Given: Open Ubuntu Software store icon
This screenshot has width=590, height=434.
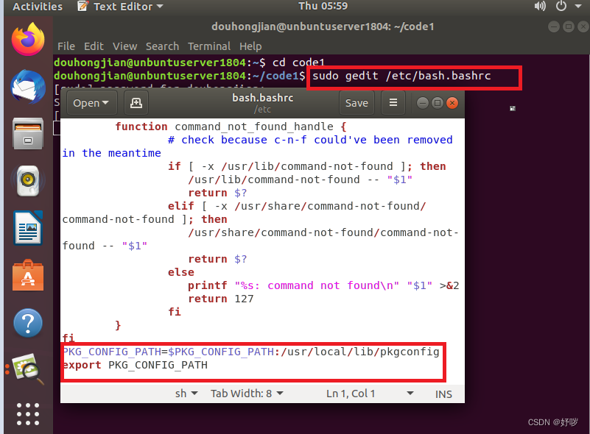Looking at the screenshot, I should click(x=28, y=275).
